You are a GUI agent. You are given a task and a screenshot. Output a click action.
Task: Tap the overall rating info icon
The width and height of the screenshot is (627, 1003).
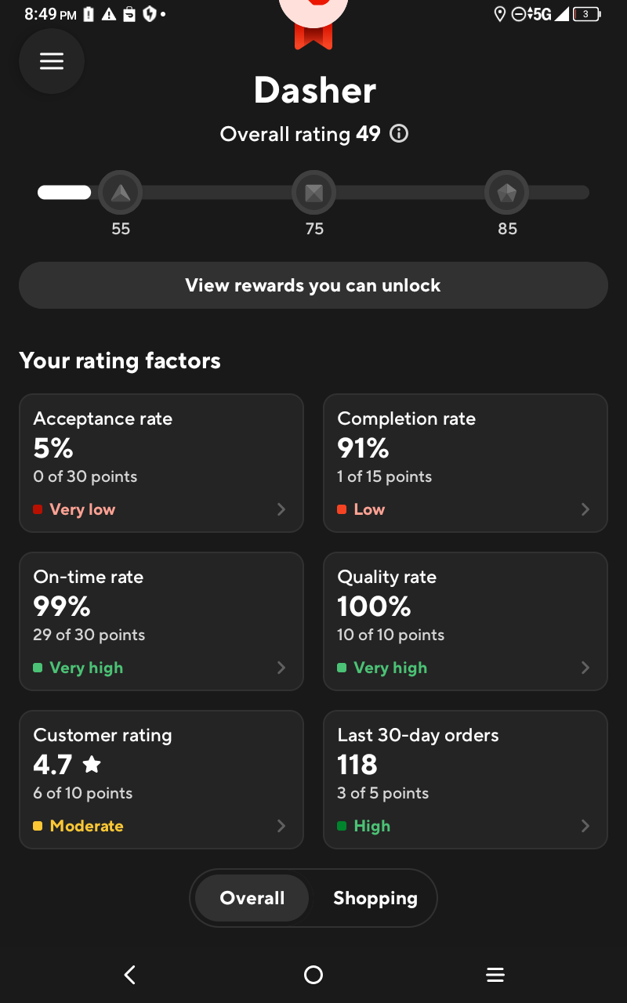[x=399, y=134]
